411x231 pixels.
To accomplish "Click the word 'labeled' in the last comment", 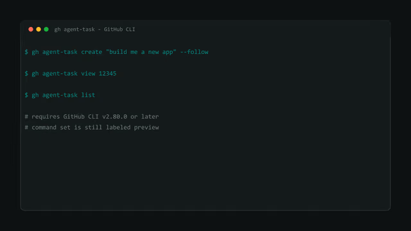I will click(x=118, y=128).
